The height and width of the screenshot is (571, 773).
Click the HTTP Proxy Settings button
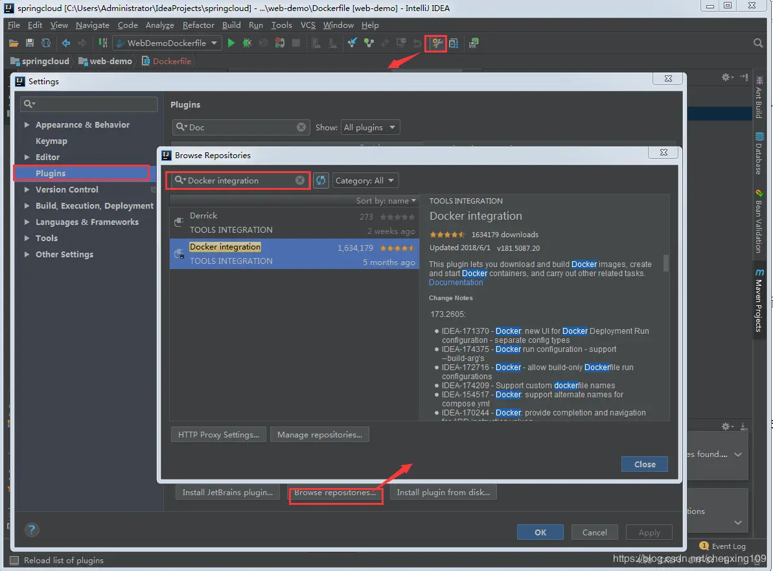tap(218, 434)
